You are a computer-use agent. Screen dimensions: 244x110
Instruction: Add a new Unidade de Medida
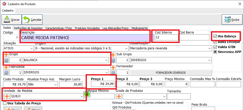pos(6,96)
